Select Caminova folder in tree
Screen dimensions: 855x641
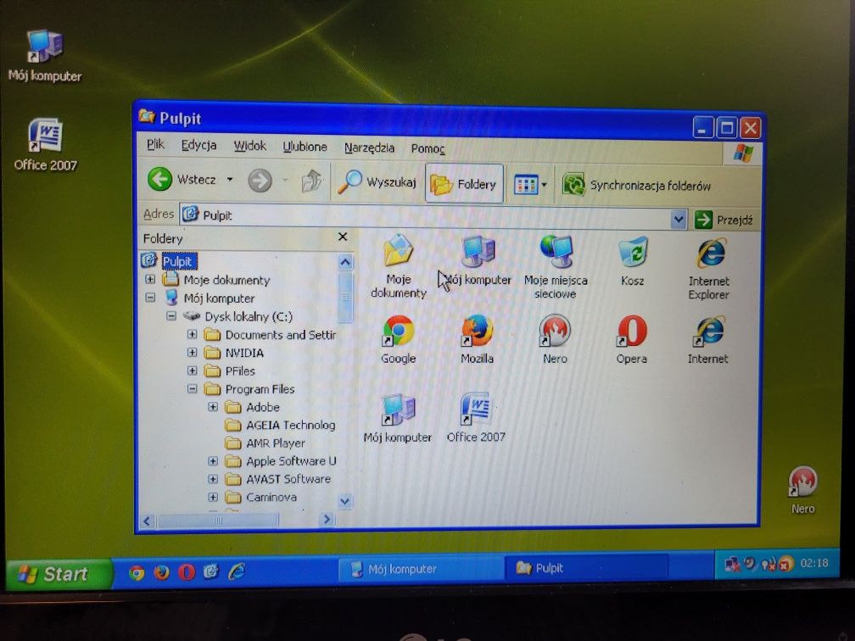271,497
